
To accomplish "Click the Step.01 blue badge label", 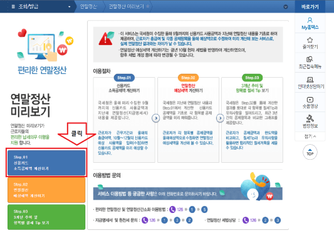I will [124, 78].
